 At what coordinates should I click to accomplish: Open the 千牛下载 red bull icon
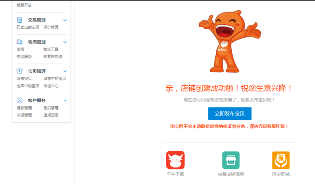click(175, 160)
